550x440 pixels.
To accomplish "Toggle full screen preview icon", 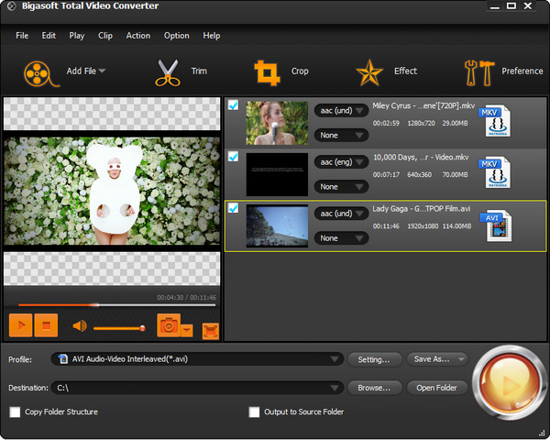I will click(x=211, y=331).
